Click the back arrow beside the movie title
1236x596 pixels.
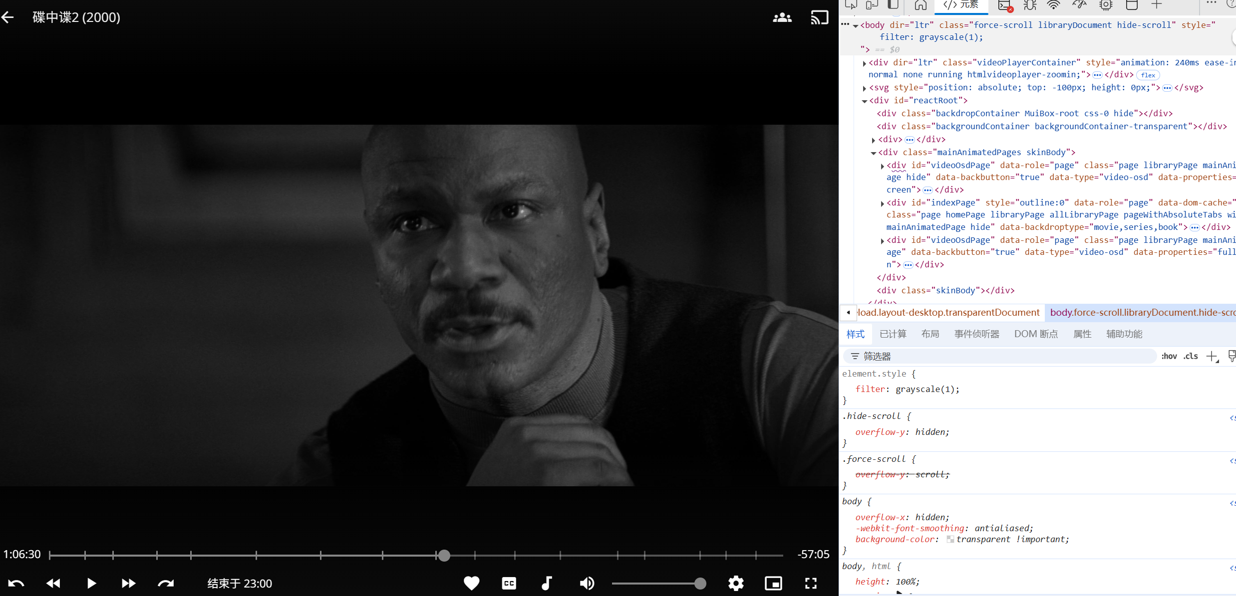(8, 17)
